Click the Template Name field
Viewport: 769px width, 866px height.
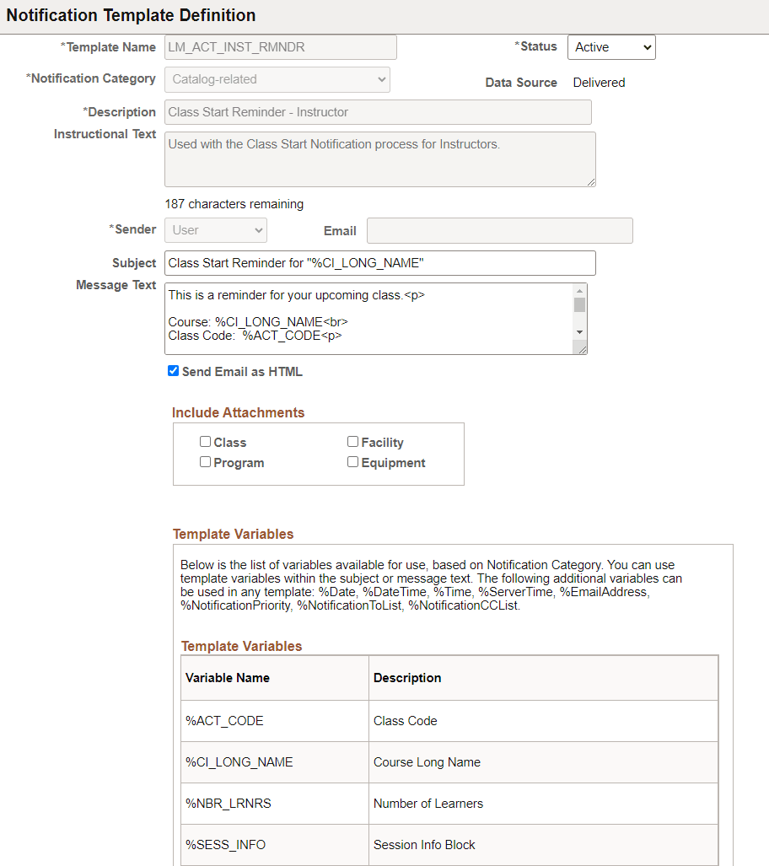(x=280, y=47)
